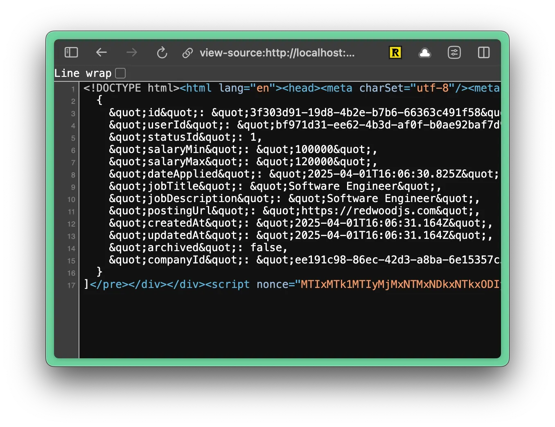Open the yellow R extension icon
The image size is (555, 427).
tap(395, 52)
